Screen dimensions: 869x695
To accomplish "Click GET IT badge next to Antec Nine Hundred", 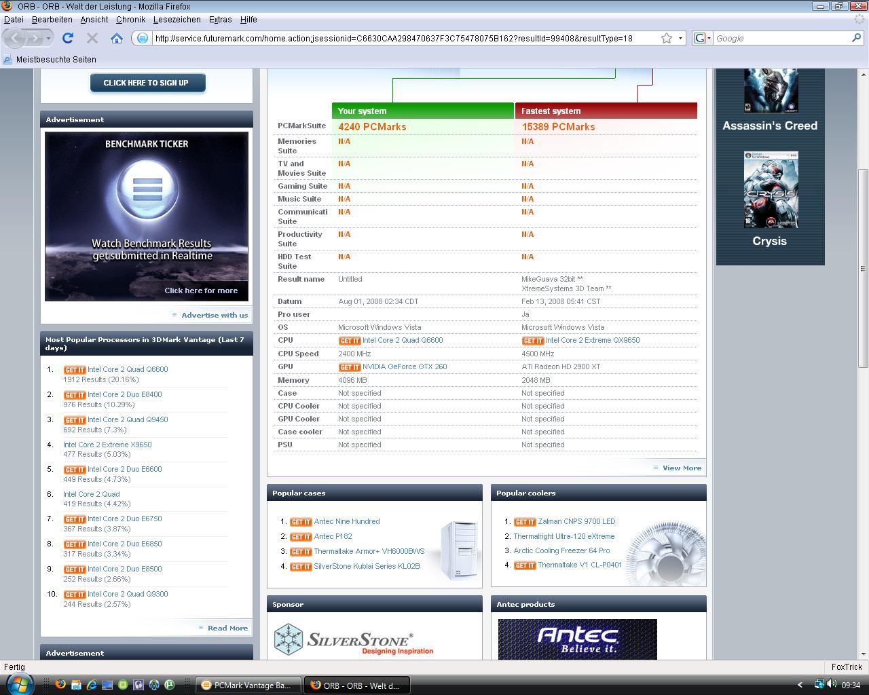I will (301, 522).
